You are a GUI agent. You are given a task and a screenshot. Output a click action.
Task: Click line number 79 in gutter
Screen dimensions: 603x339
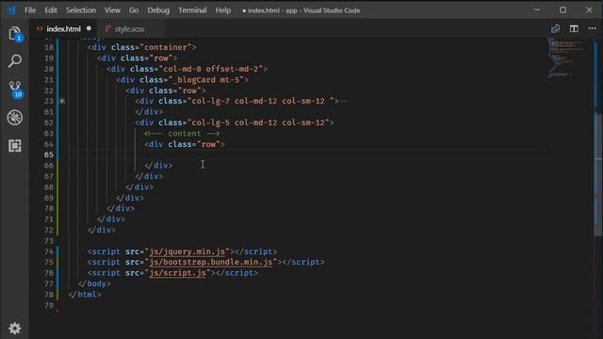coord(49,305)
